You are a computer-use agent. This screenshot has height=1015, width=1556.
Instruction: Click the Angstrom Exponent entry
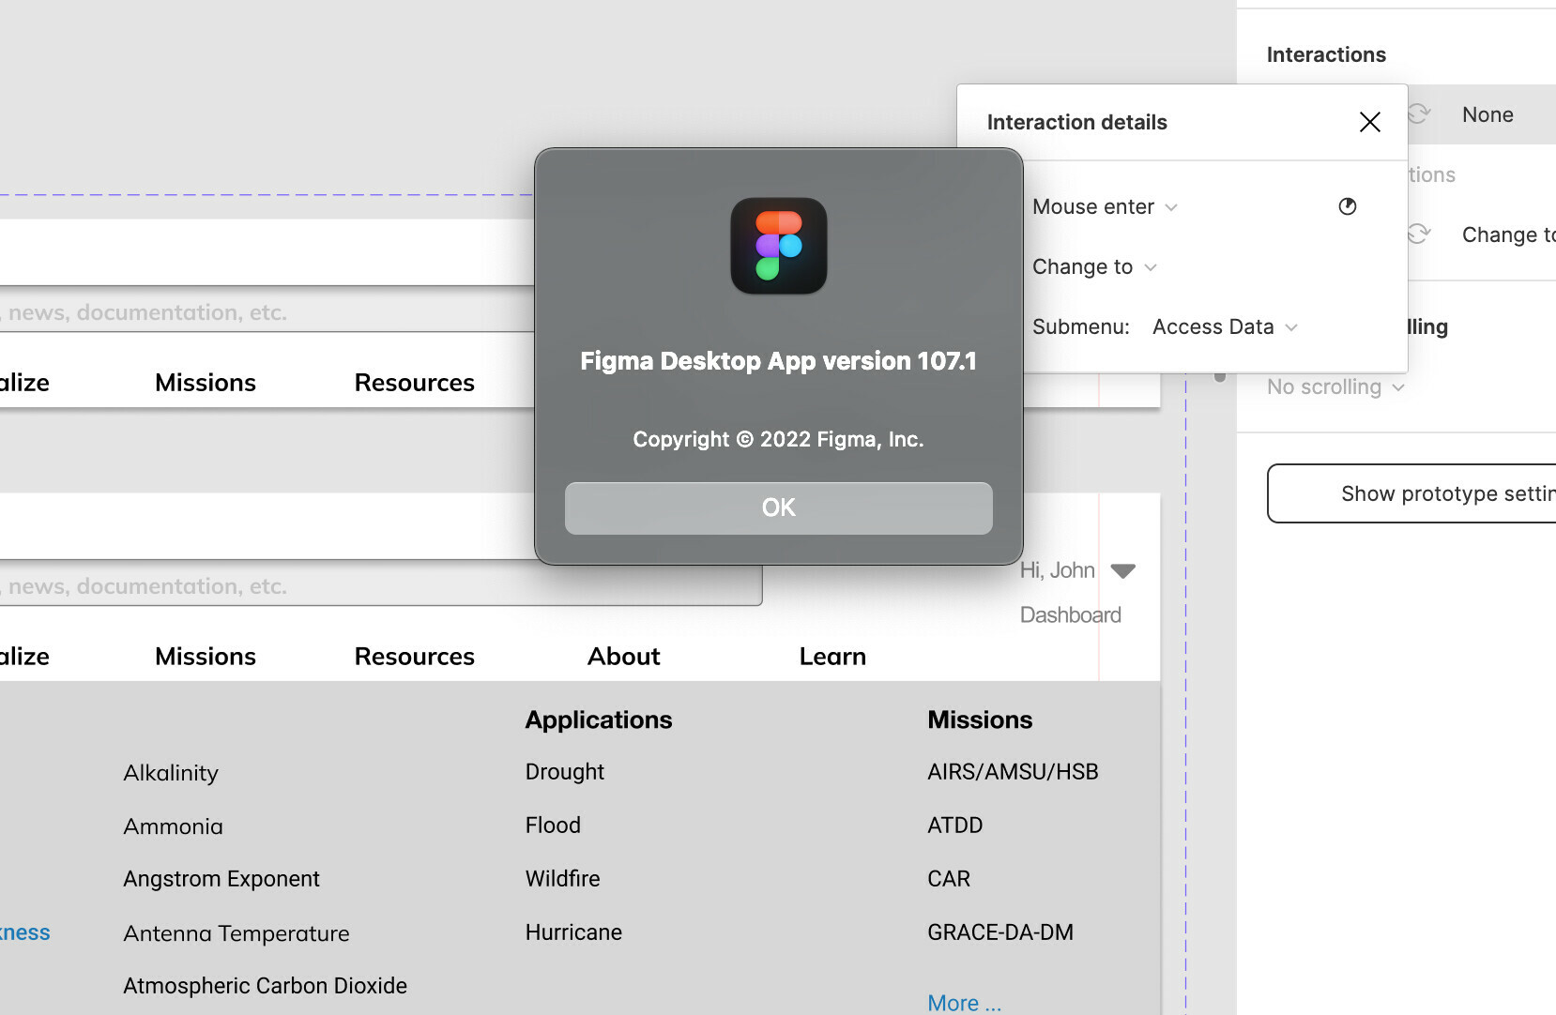pos(221,879)
